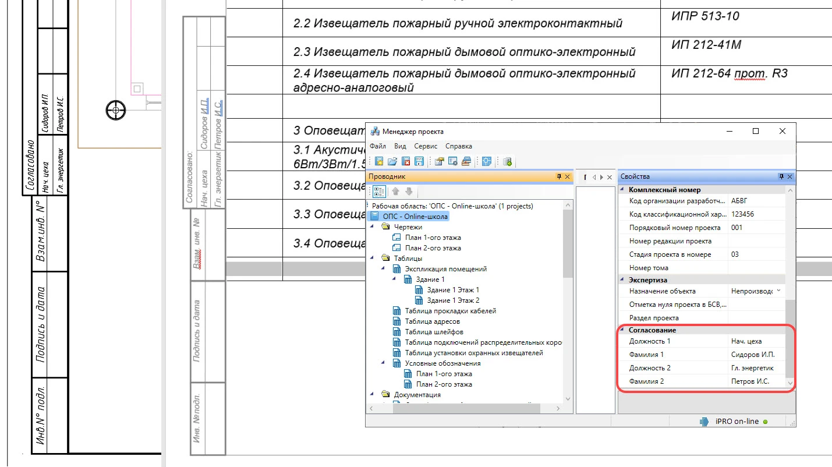832x467 pixels.
Task: Click the stamp icon in the toolbar
Action: [x=466, y=161]
